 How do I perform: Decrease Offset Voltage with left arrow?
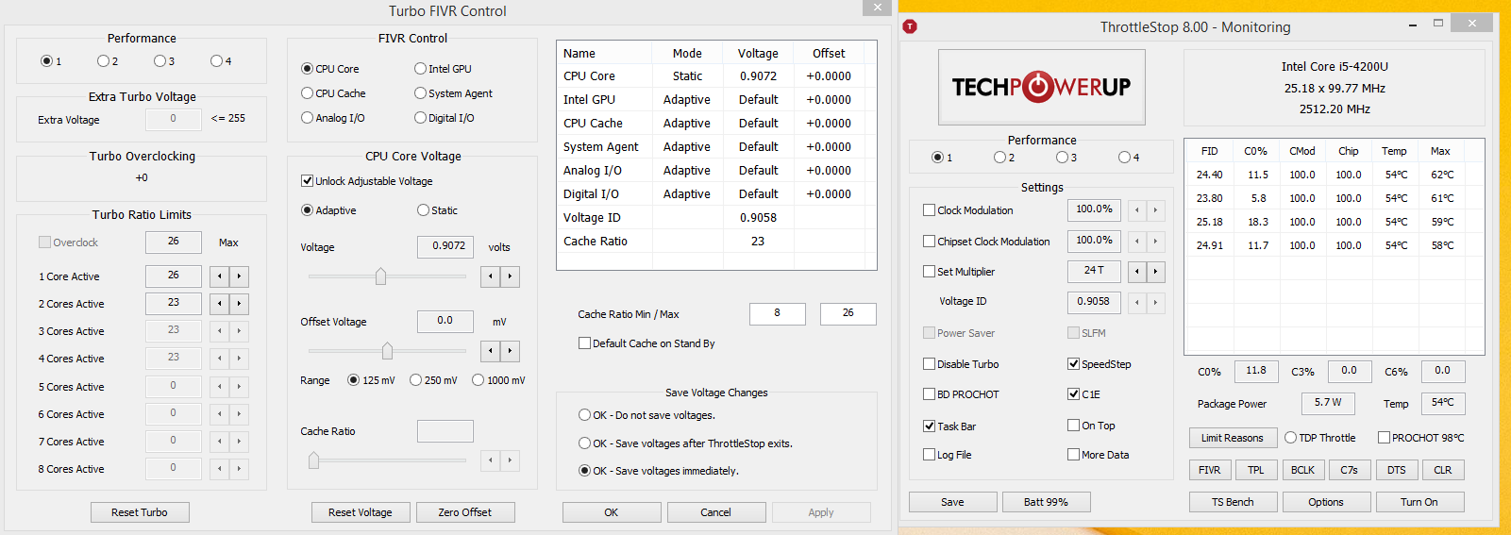tap(490, 351)
